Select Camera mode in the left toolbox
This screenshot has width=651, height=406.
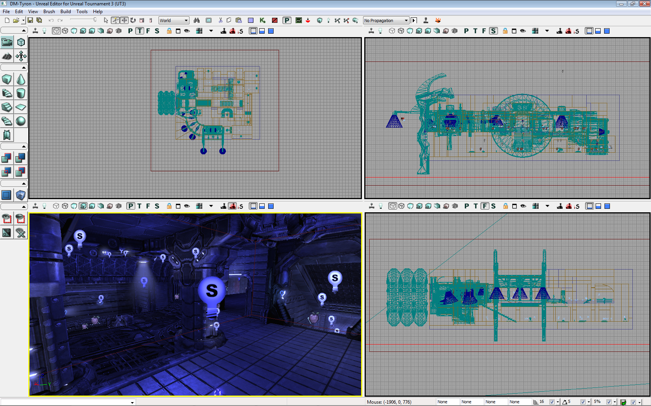pos(7,42)
